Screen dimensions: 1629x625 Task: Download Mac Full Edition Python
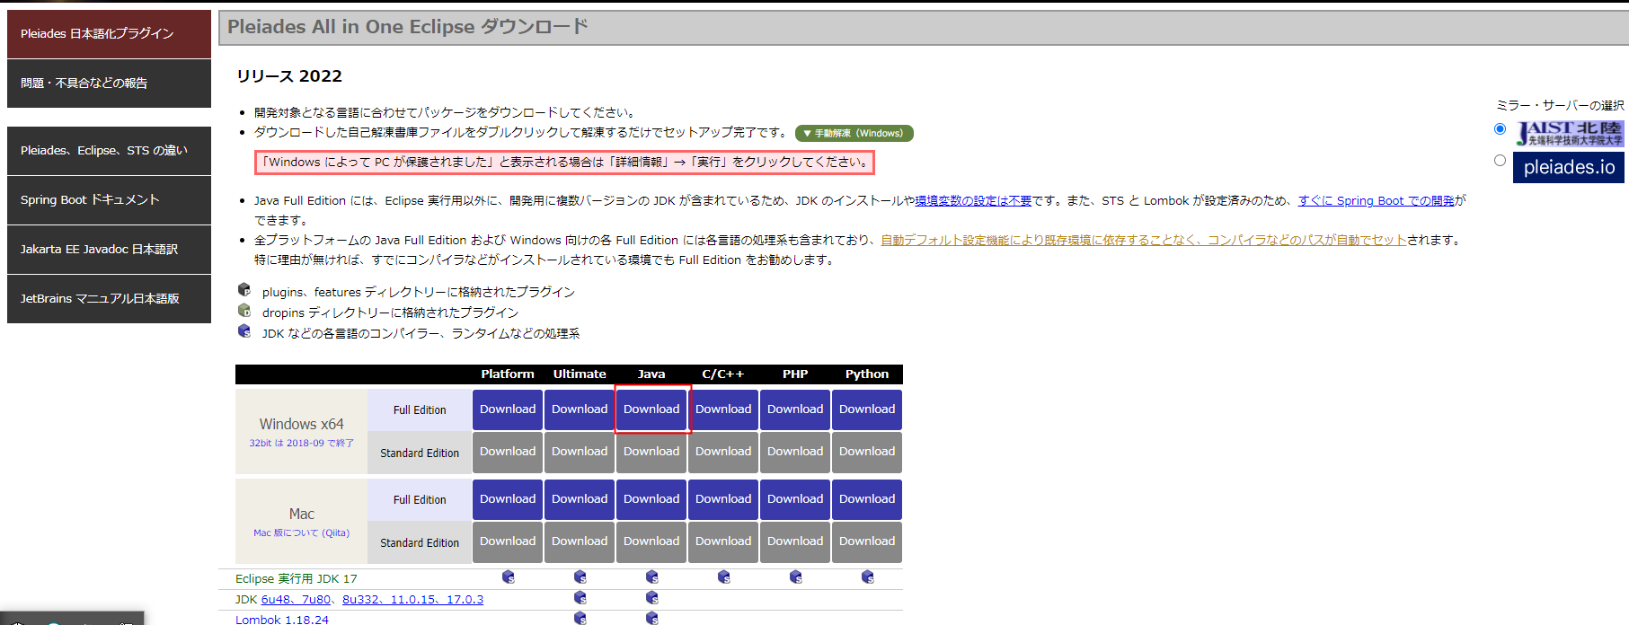pos(867,499)
